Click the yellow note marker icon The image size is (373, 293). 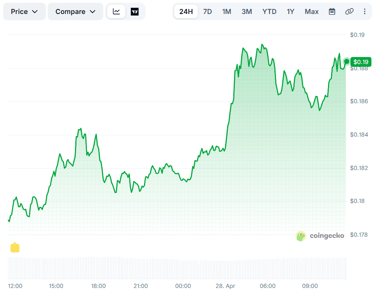[x=15, y=248]
